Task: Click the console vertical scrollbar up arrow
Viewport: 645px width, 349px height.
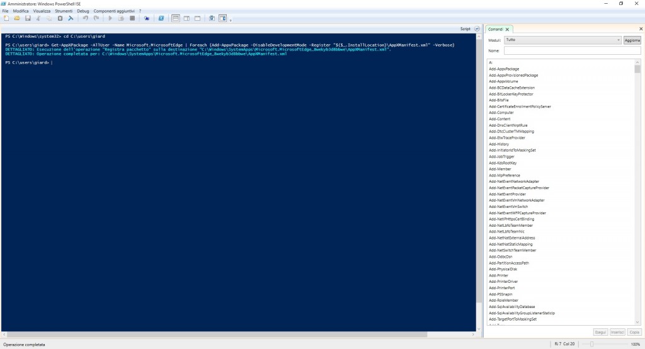Action: tap(479, 36)
